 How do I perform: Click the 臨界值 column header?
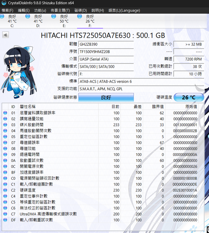click(x=154, y=107)
